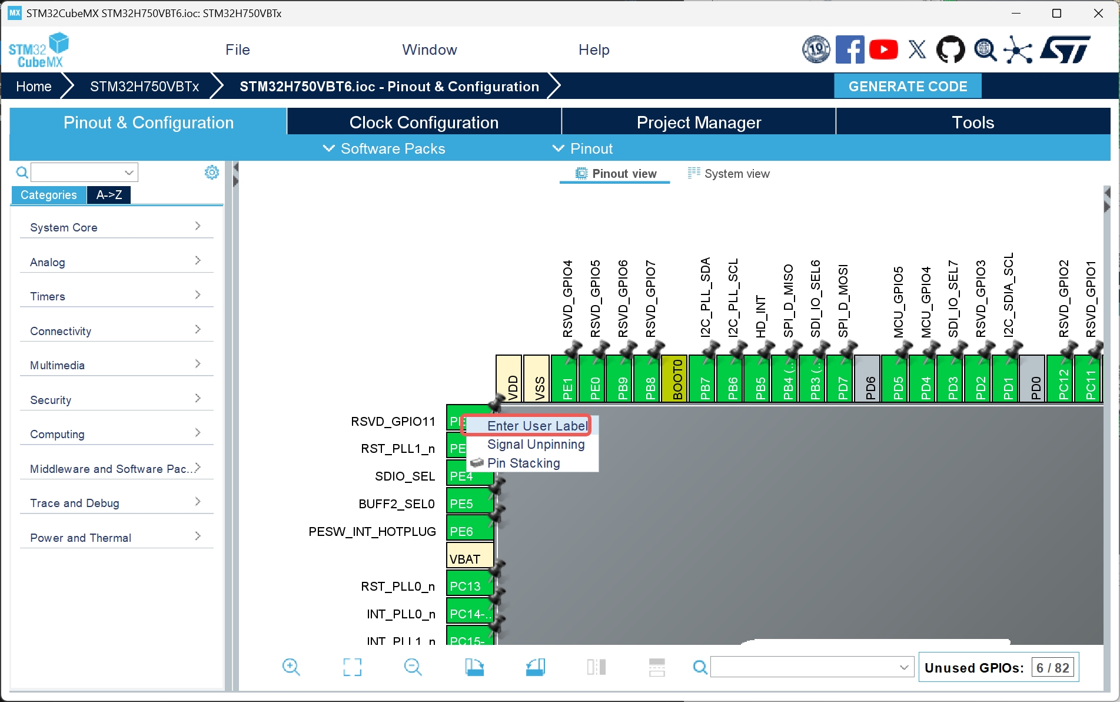1120x702 pixels.
Task: Select the PD0 unused pin
Action: pos(1032,379)
